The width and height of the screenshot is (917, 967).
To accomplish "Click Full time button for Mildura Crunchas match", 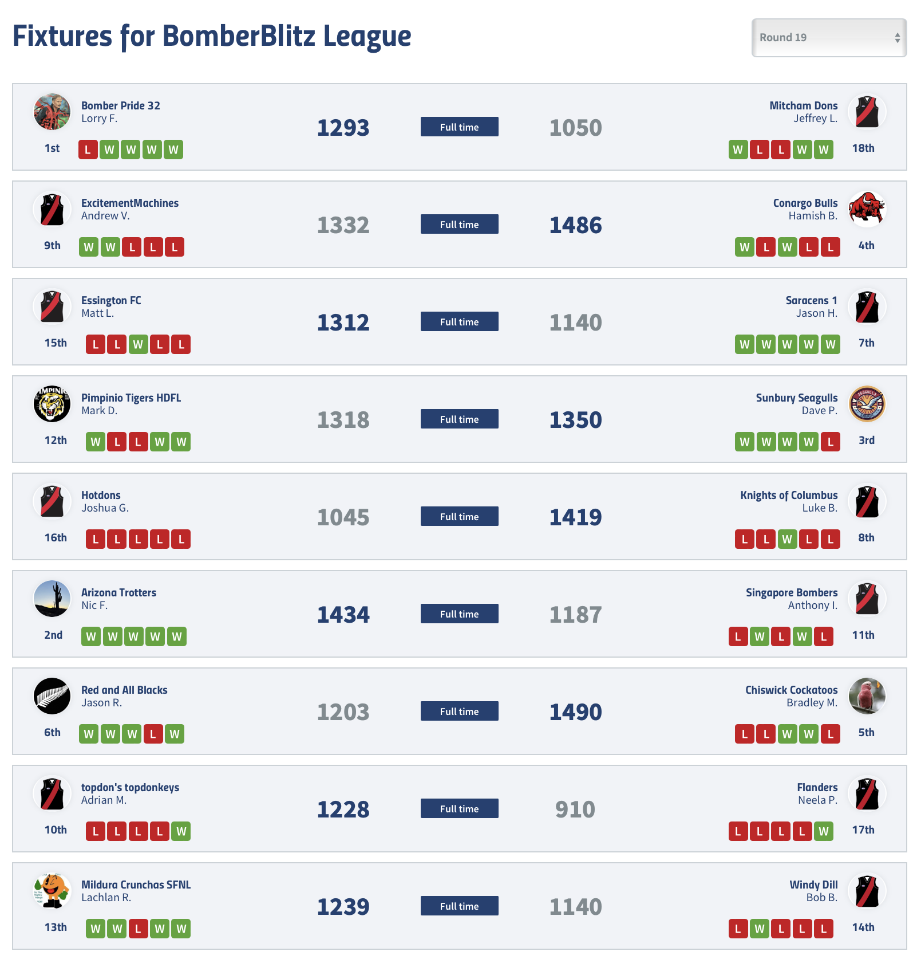I will (460, 906).
